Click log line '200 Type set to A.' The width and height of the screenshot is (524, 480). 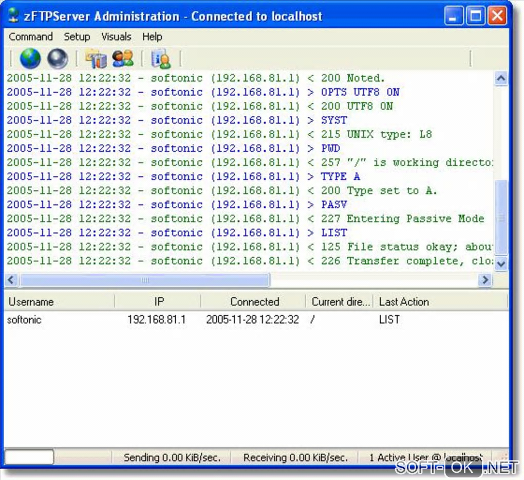tap(222, 190)
